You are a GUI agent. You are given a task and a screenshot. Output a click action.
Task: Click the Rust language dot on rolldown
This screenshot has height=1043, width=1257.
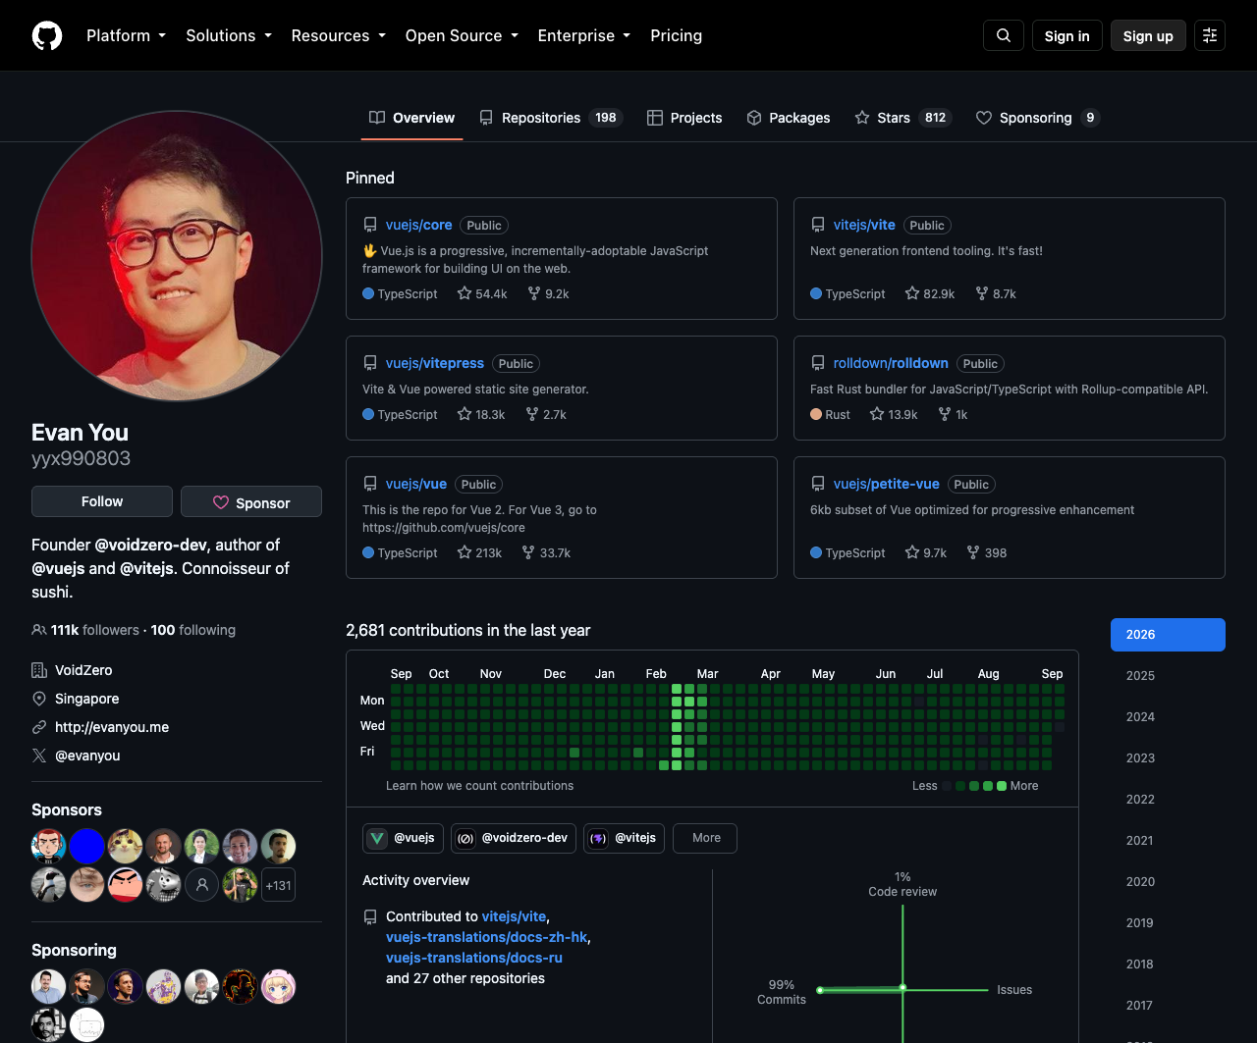point(816,414)
